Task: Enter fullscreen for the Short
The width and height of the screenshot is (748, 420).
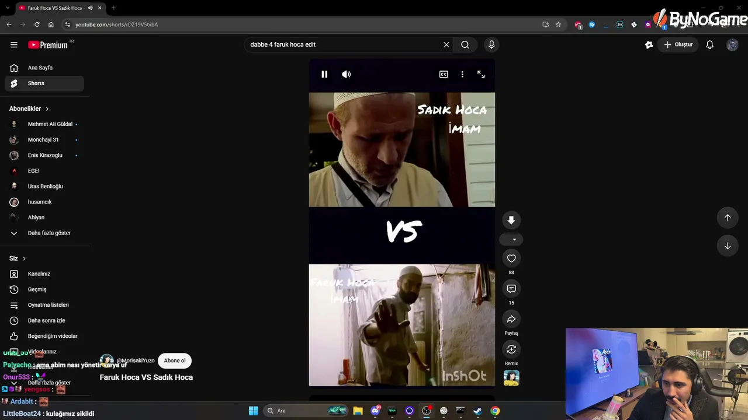Action: click(x=481, y=74)
